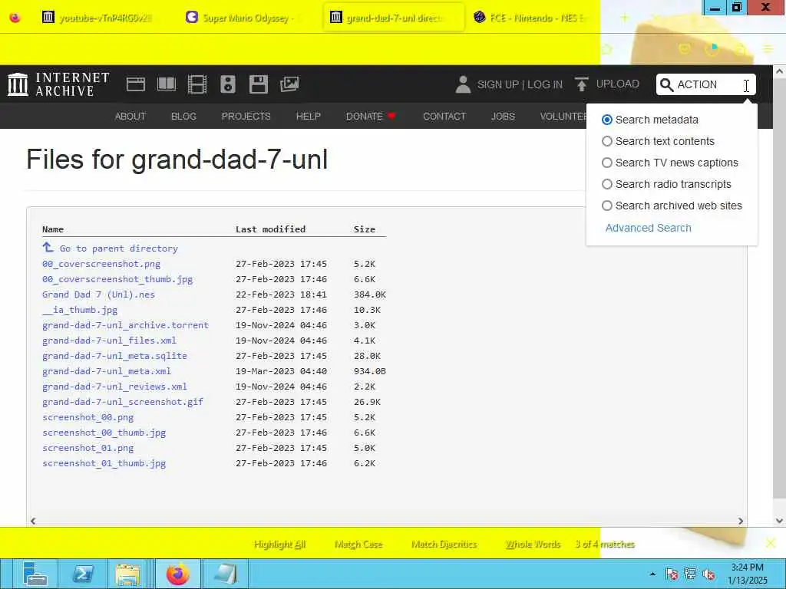This screenshot has height=589, width=786.
Task: Open the ABOUT menu item
Action: (130, 117)
